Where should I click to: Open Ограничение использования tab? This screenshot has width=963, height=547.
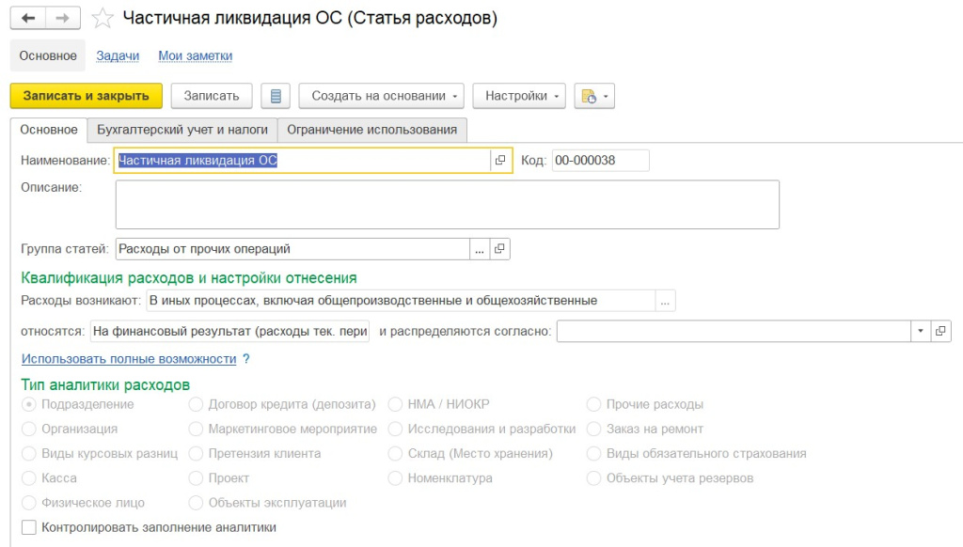tap(372, 130)
